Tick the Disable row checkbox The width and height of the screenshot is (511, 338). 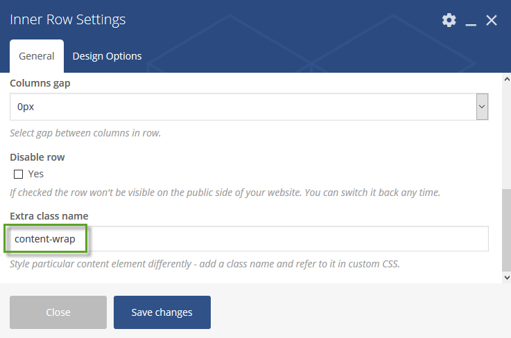pos(18,175)
